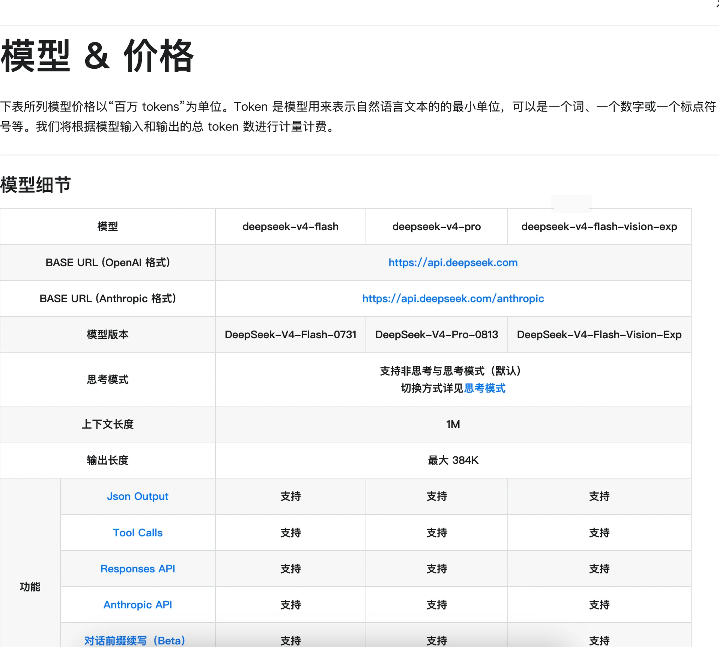
Task: Click the 模型版本 row label
Action: tap(108, 335)
